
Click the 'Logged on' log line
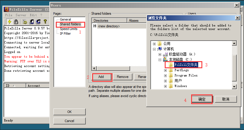click(x=12, y=52)
